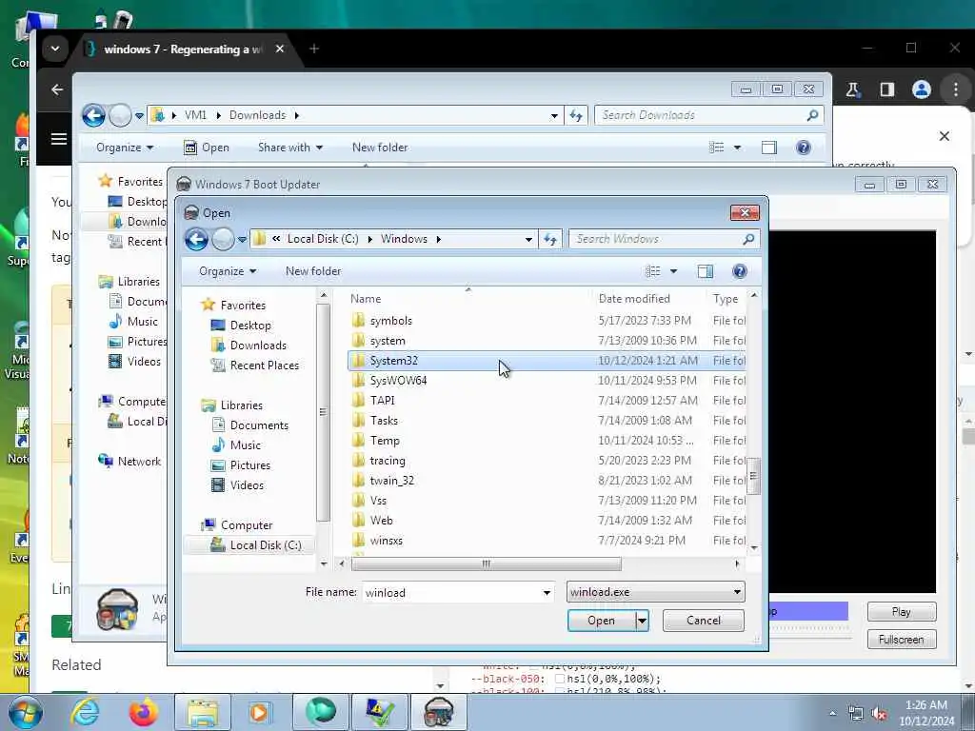Open a new browser tab
Screen dimensions: 975x731
(314, 49)
